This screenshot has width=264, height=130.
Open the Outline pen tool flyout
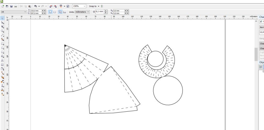tap(2, 86)
